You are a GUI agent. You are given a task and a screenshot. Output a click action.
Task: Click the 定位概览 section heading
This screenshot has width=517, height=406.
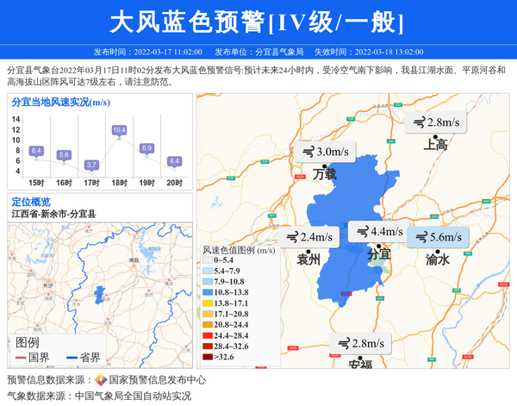(30, 202)
